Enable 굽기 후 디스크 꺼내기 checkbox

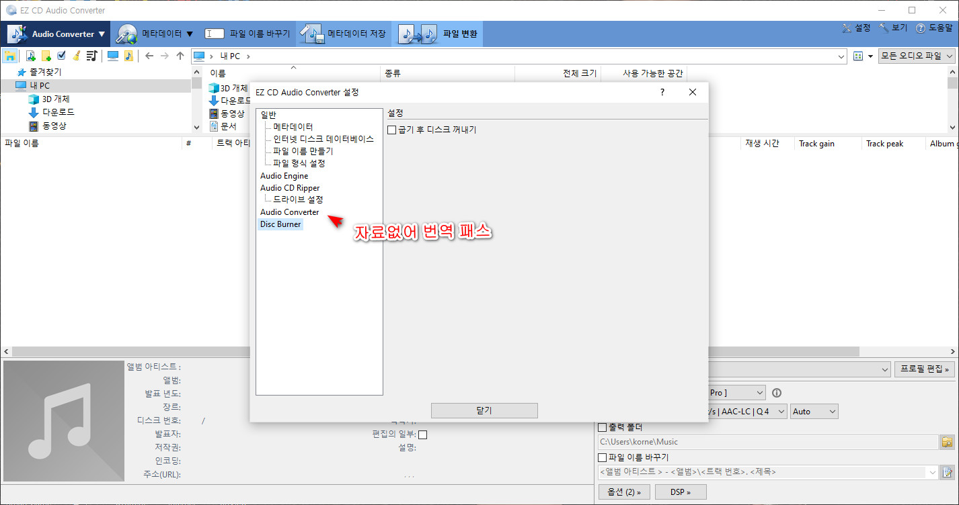[x=392, y=130]
